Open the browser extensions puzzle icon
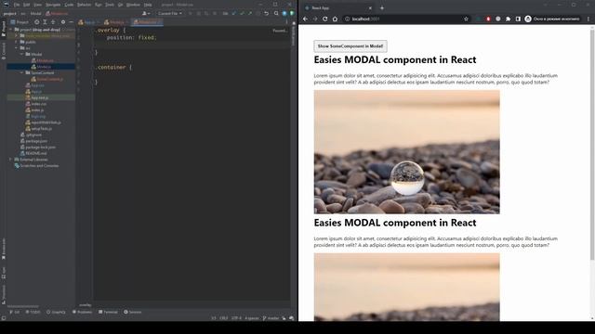 [x=509, y=19]
